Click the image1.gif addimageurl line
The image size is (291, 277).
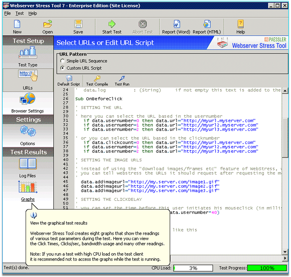[x=150, y=182]
